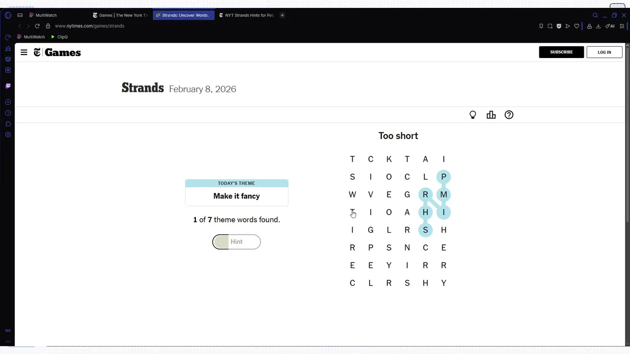630x354 pixels.
Task: Reload the page with the refresh icon
Action: click(37, 26)
